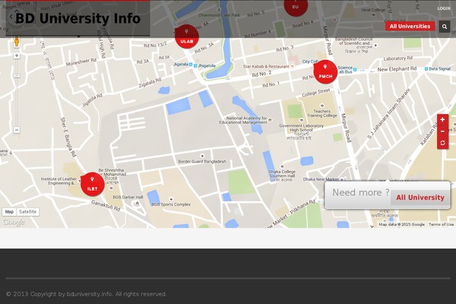Click Institute of Leather Engineering label

(x=59, y=181)
